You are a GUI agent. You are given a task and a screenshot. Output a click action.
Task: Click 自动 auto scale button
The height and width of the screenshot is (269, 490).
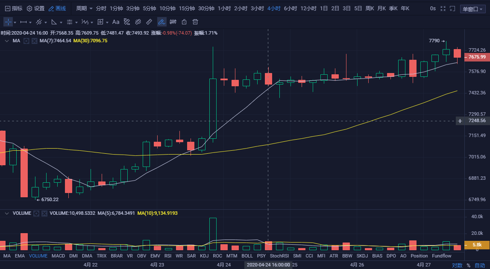pyautogui.click(x=480, y=265)
